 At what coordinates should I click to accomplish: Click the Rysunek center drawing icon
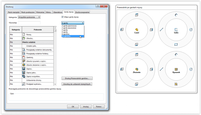coord(176,69)
